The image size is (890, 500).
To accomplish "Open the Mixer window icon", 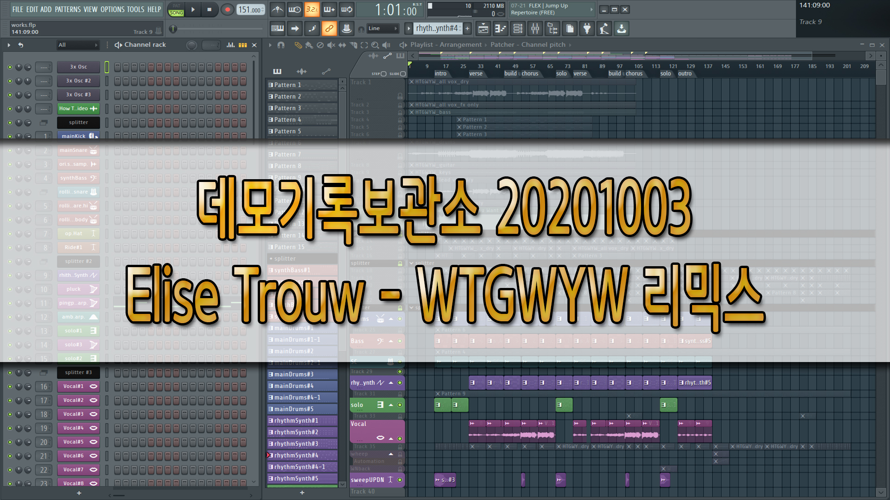I will pos(535,29).
